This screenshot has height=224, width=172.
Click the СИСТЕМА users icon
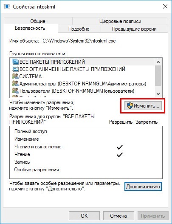click(15, 76)
